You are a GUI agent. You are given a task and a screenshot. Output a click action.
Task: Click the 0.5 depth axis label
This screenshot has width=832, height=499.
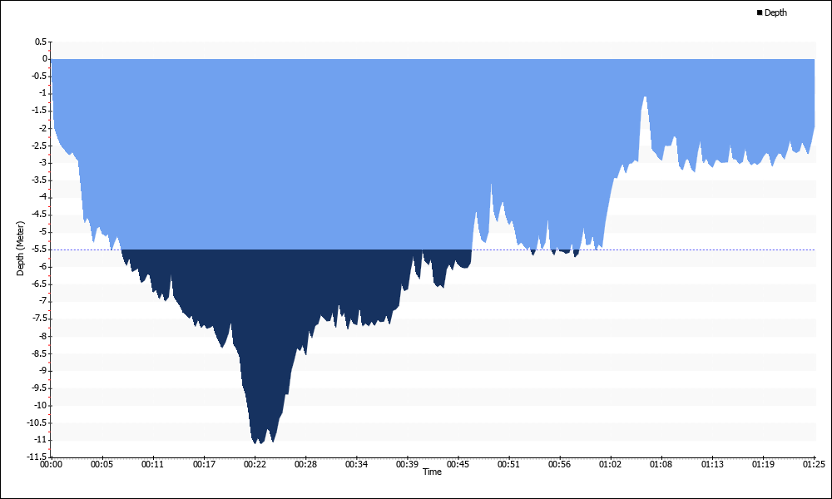tap(41, 42)
